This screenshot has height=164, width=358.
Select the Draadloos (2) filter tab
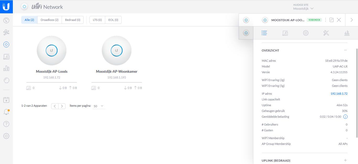50,20
